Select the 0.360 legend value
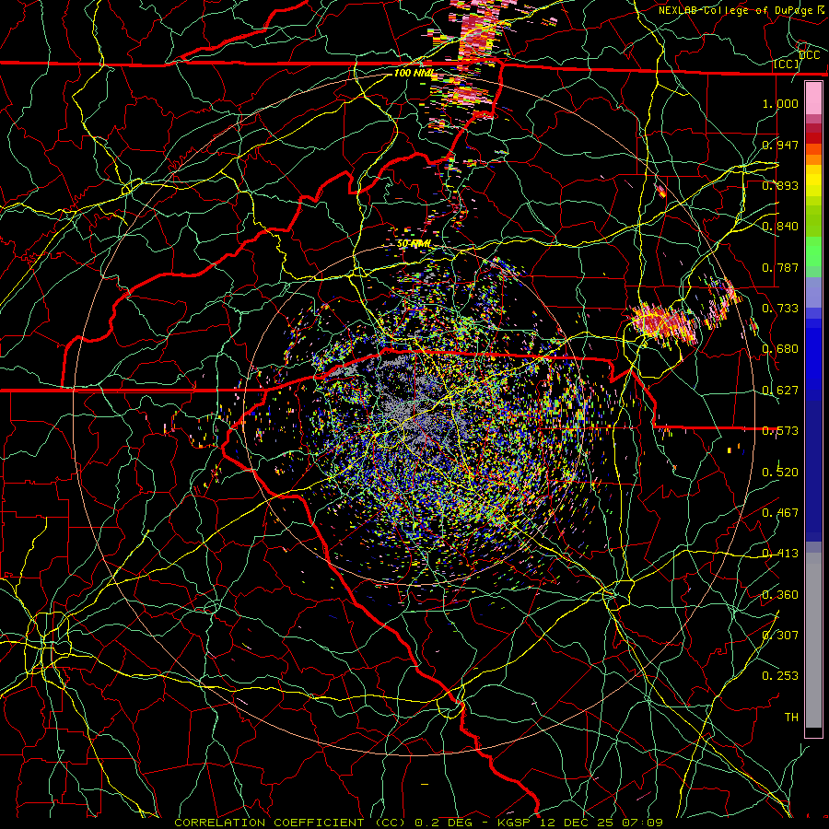829x829 pixels. pyautogui.click(x=780, y=595)
